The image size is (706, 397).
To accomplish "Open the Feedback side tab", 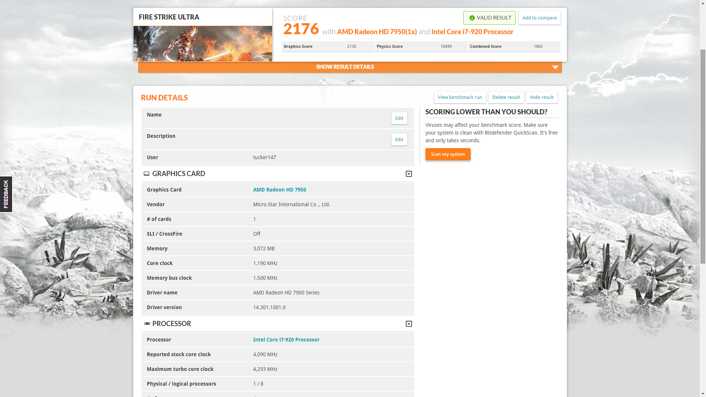I will [x=6, y=194].
